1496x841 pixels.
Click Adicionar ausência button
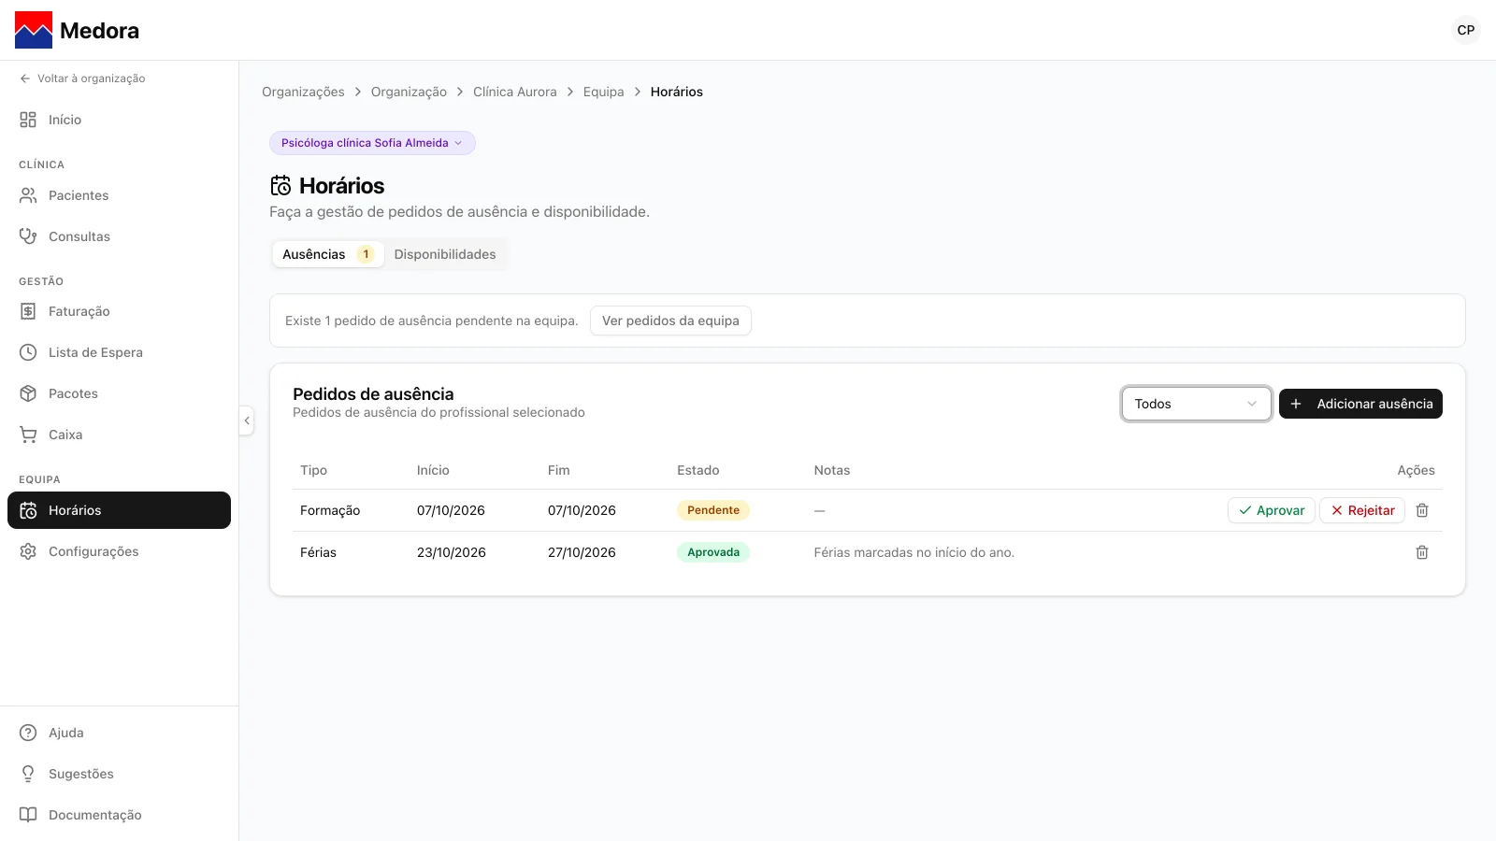click(x=1360, y=404)
